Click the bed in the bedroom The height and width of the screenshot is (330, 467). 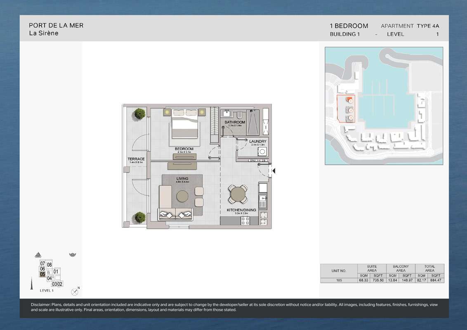click(x=185, y=123)
